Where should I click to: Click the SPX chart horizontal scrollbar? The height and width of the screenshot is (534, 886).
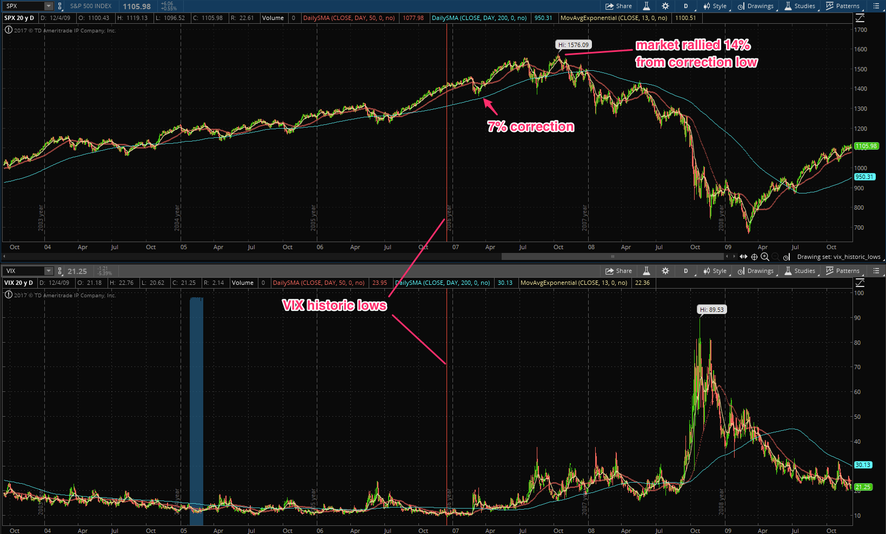[x=612, y=257]
